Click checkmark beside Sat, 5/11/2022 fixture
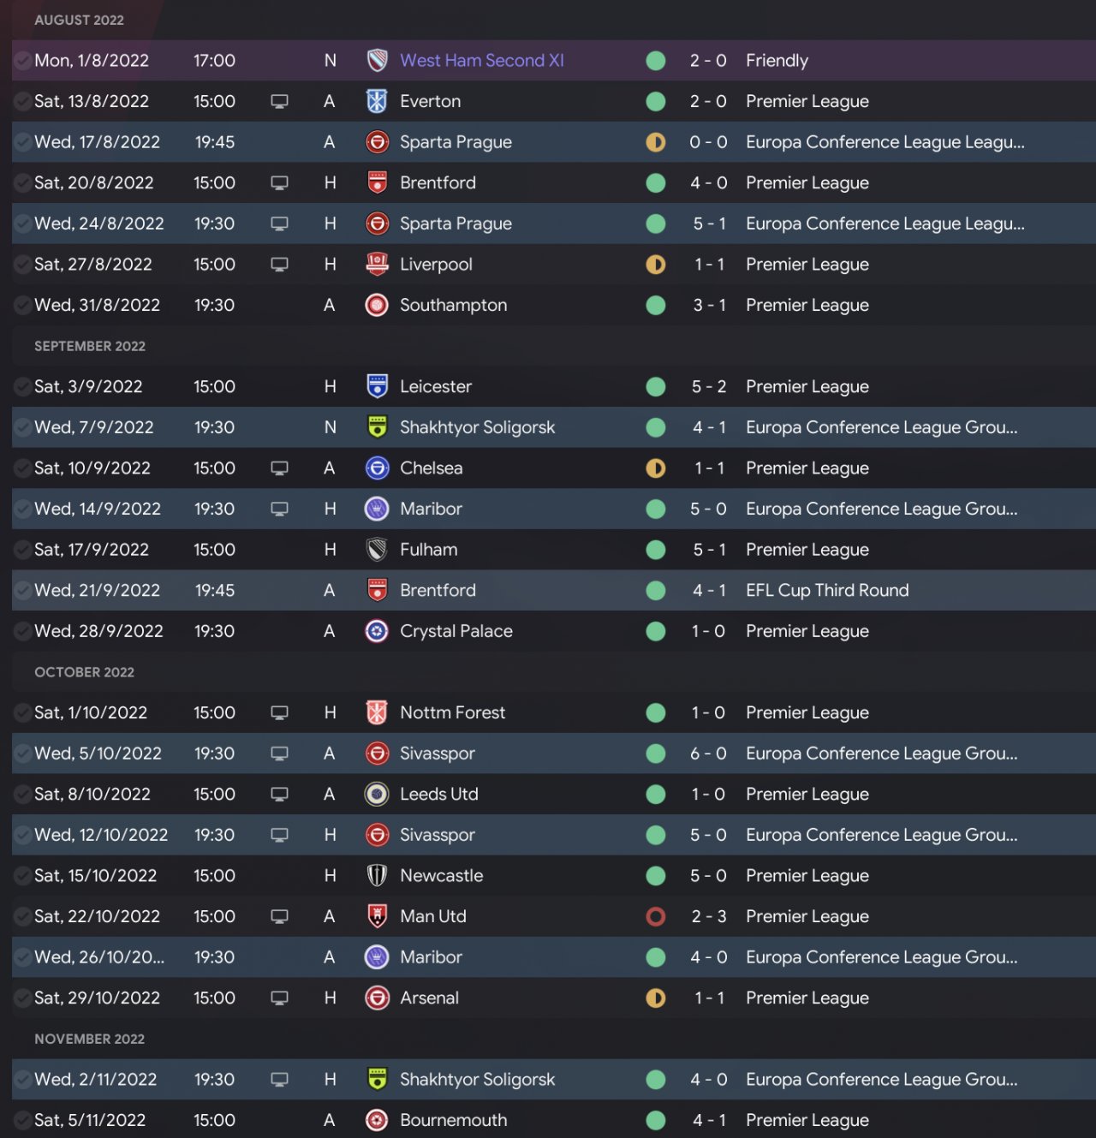 (23, 1120)
